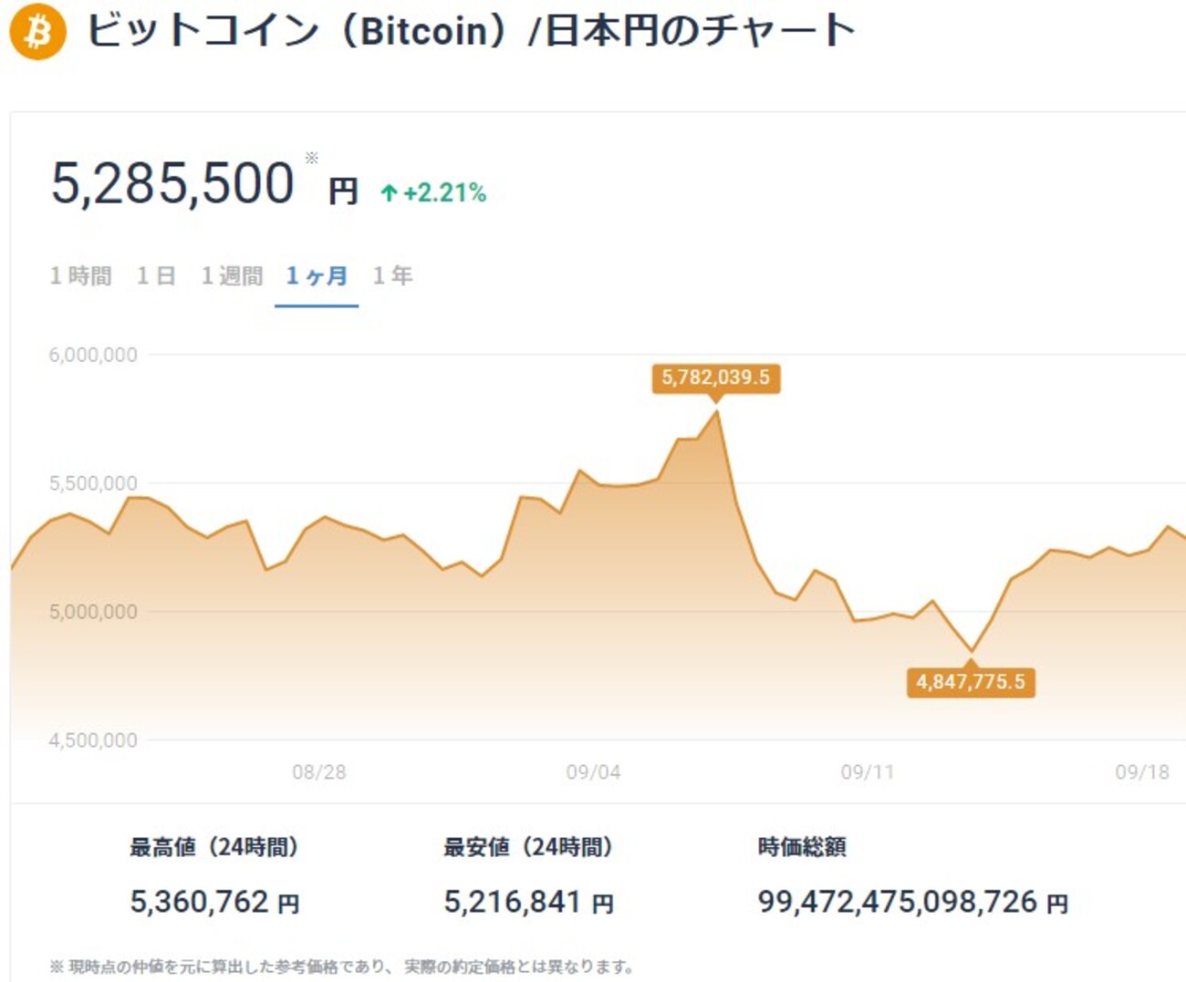This screenshot has height=982, width=1186.
Task: Click the +2.21% percentage change text
Action: point(445,192)
